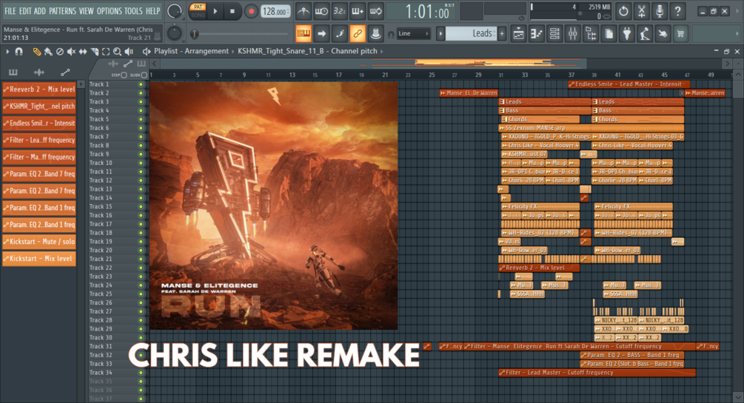Screen dimensions: 744x403
Task: Toggle overdub blend recording icon
Action: (x=358, y=11)
